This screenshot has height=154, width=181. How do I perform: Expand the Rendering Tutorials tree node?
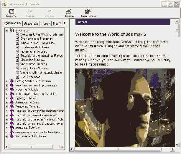click(7, 106)
